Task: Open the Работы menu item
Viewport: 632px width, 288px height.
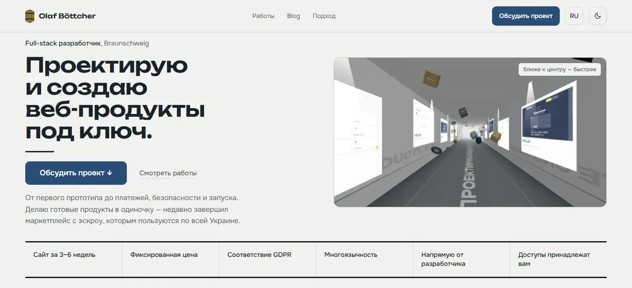Action: click(x=263, y=16)
